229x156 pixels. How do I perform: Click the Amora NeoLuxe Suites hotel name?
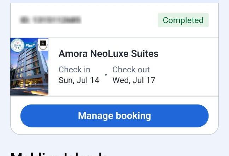pyautogui.click(x=108, y=54)
